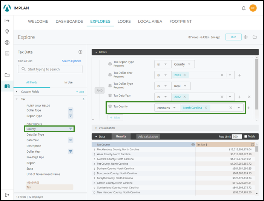Screen dimensions: 264x201
Task: Add another Tax County condition
Action: (x=248, y=108)
